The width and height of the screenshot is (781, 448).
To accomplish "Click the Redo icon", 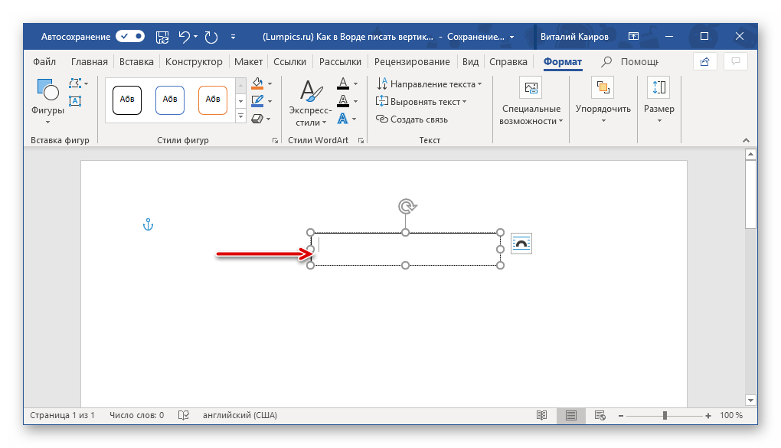I will pyautogui.click(x=211, y=37).
